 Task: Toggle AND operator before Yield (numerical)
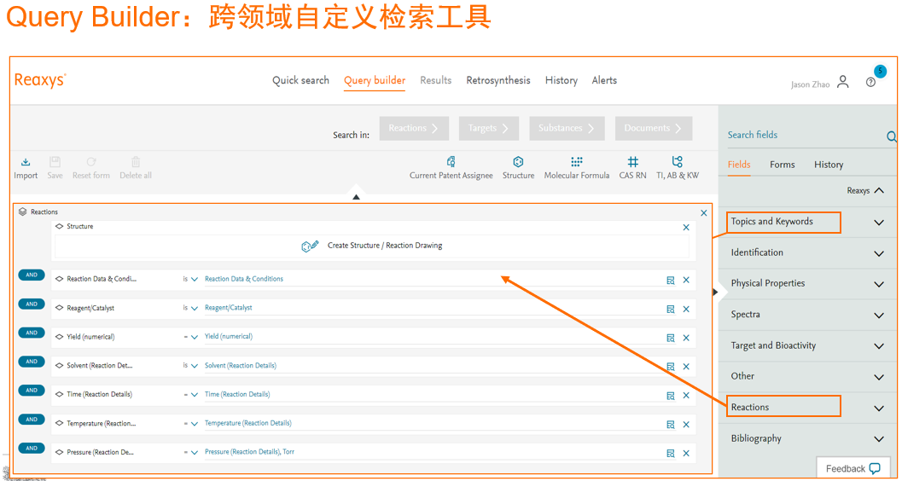point(32,333)
